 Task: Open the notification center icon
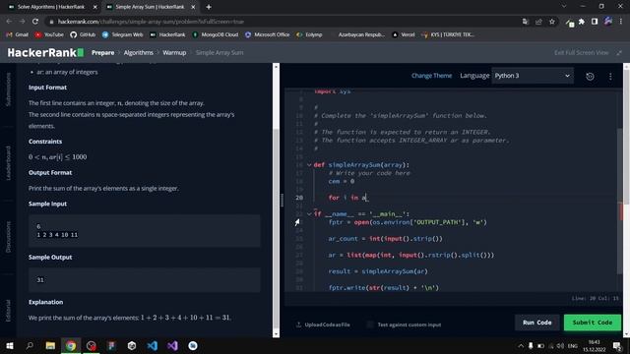[617, 345]
